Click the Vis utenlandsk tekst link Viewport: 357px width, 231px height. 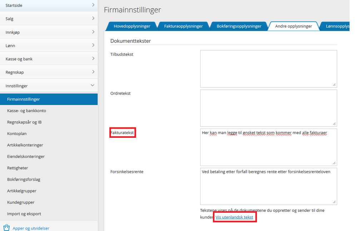pos(235,217)
